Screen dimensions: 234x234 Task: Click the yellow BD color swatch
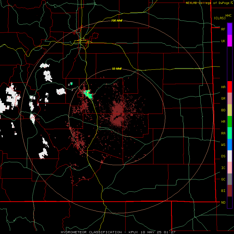[230, 110]
